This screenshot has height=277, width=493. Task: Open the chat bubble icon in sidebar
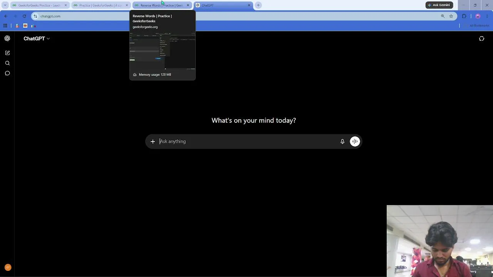click(x=7, y=73)
